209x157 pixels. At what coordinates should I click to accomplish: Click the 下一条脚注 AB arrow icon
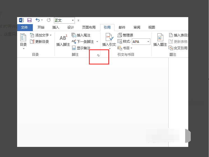click(x=74, y=41)
